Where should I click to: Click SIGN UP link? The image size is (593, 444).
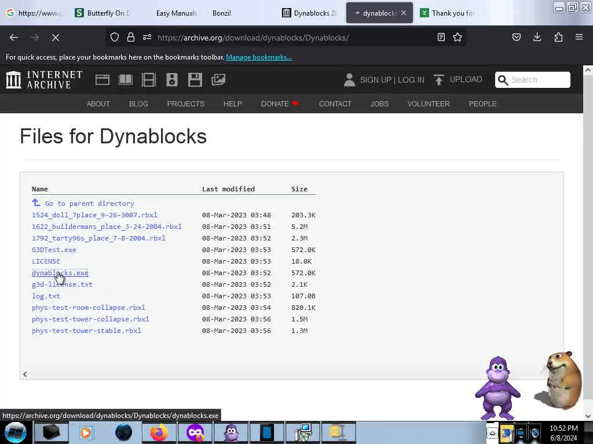click(x=375, y=80)
